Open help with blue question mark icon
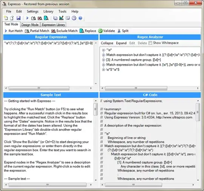 pos(80,18)
